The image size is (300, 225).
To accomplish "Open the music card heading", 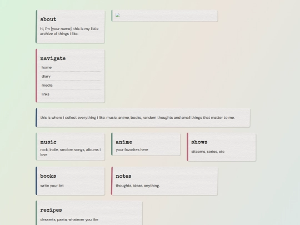I will click(48, 142).
